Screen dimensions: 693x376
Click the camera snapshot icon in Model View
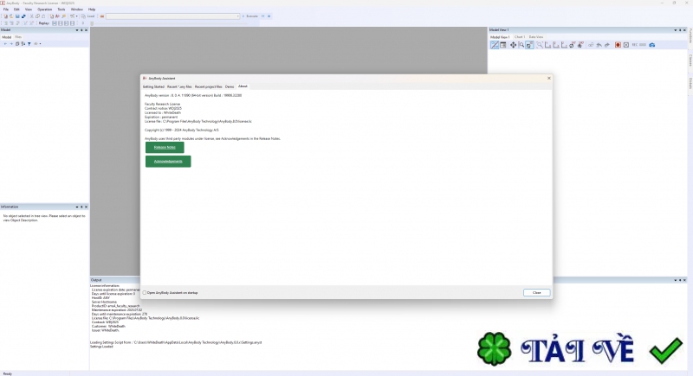652,45
